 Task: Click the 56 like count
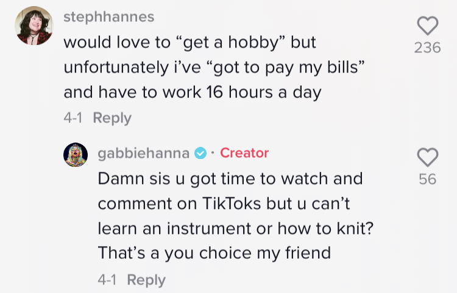pos(427,180)
